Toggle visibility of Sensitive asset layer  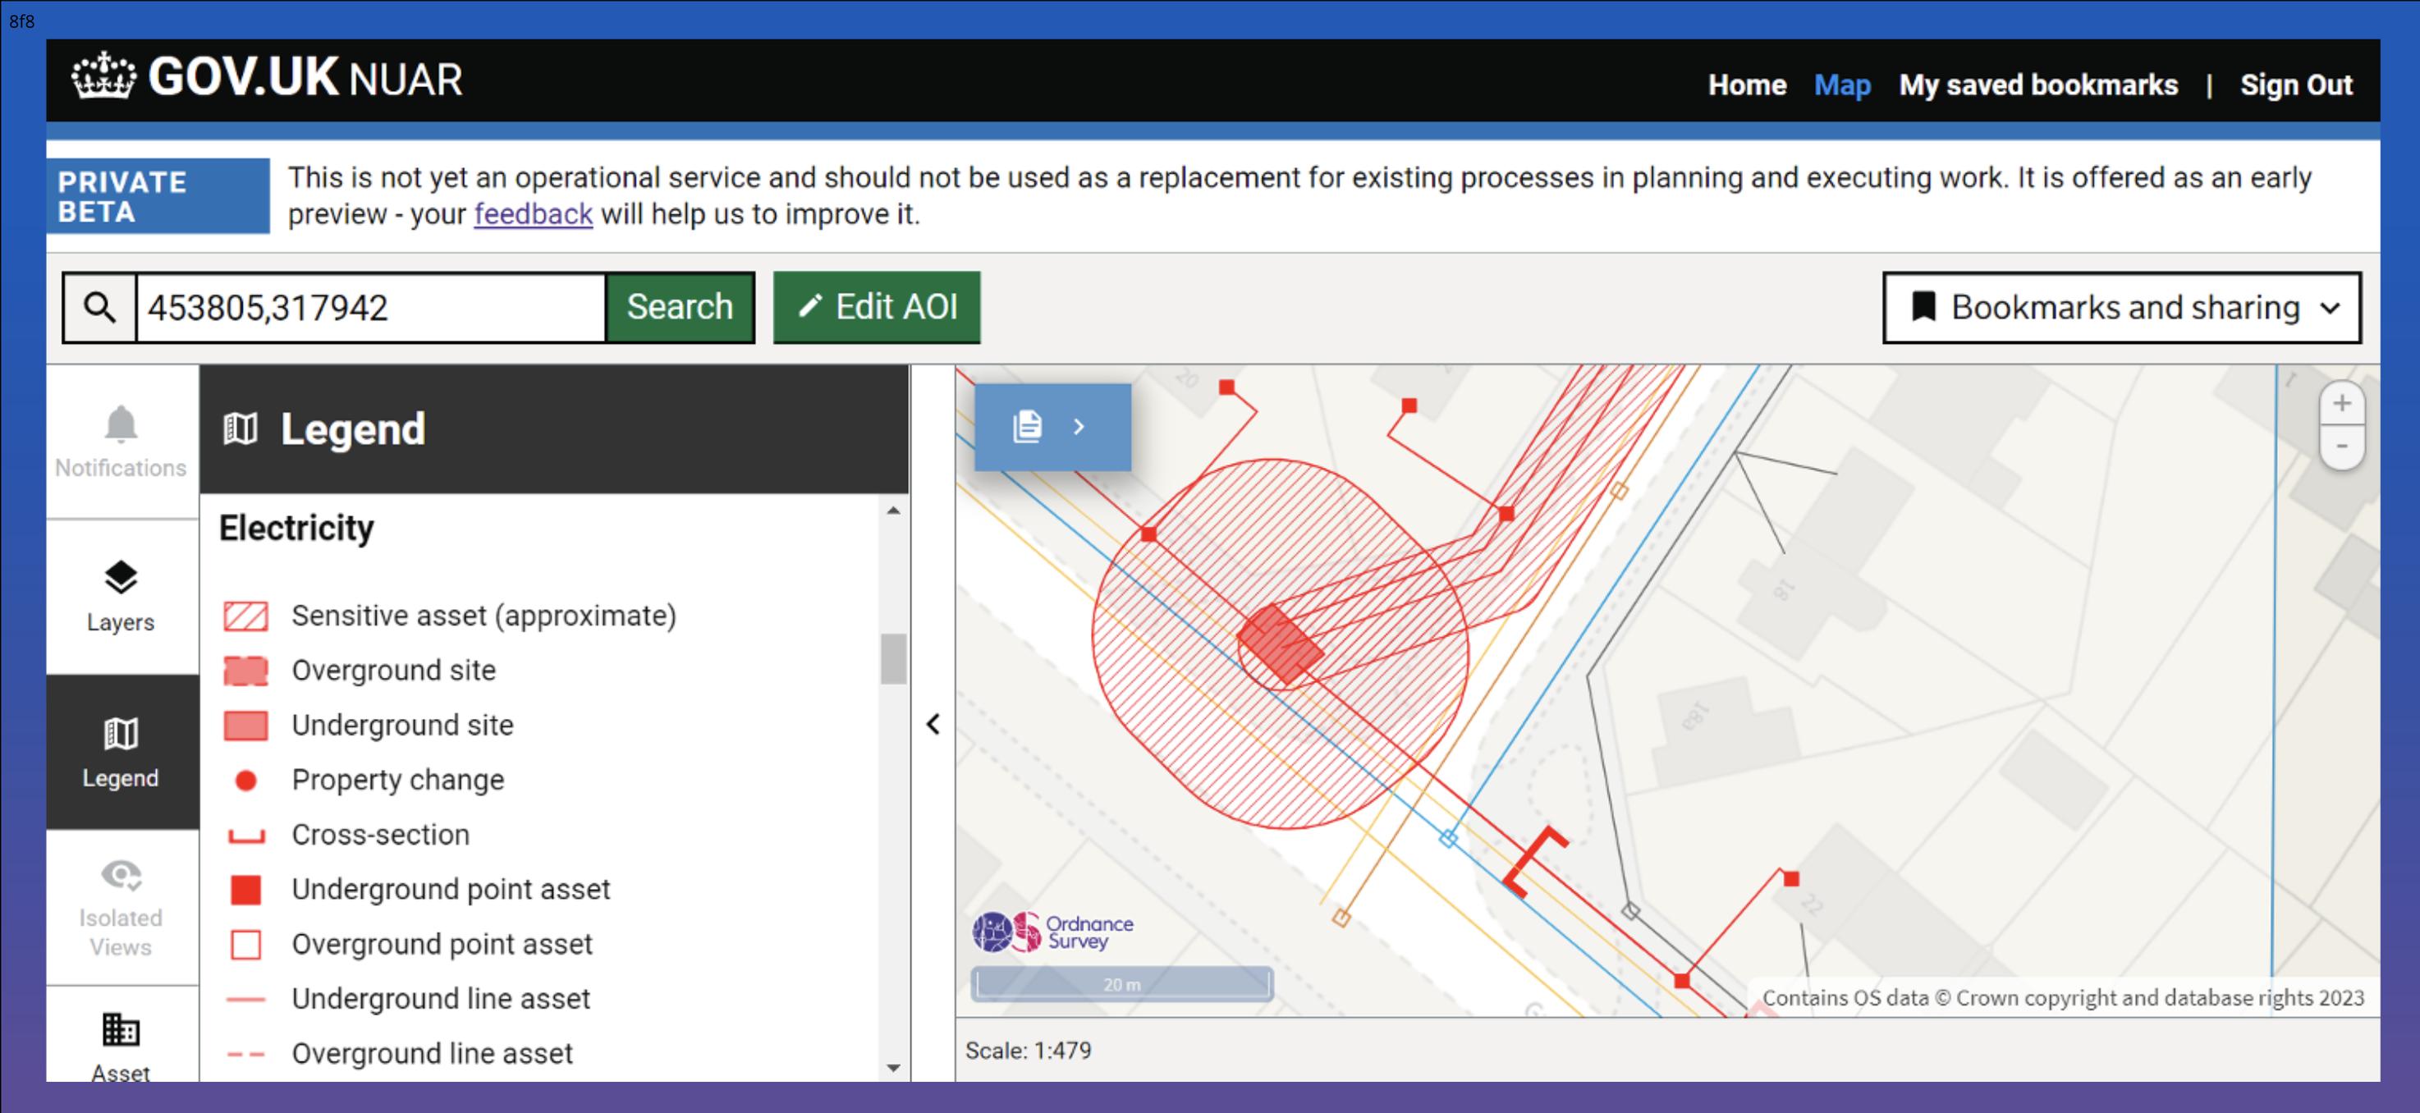tap(249, 616)
